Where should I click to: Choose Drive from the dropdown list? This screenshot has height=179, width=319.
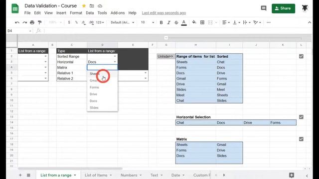point(102,94)
